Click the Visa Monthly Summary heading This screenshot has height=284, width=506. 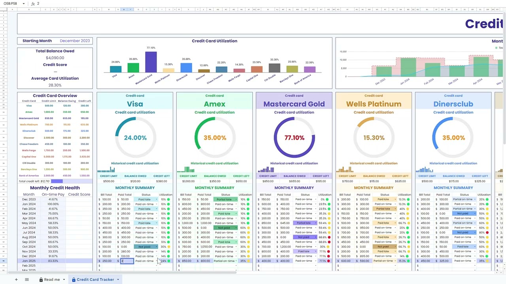tap(135, 188)
